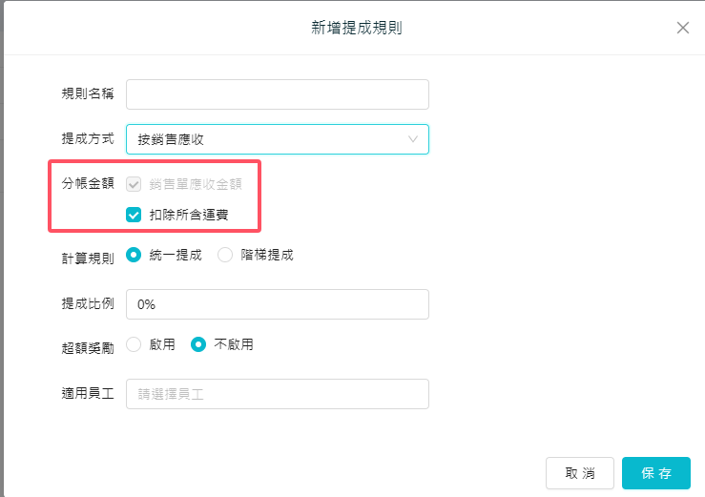This screenshot has height=497, width=705.
Task: Save the rule with the 保存 button
Action: 655,473
